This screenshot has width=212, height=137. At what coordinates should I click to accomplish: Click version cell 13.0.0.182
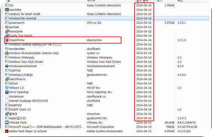184,131
